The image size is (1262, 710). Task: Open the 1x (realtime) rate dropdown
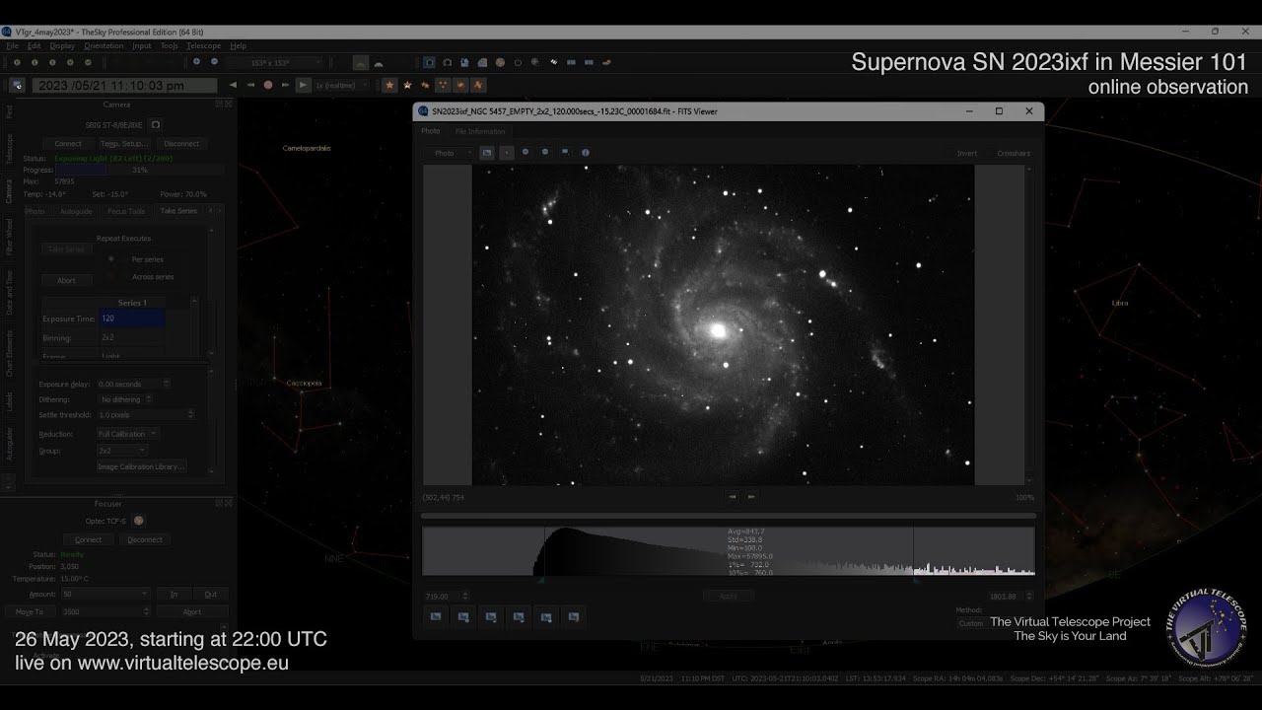pos(342,85)
